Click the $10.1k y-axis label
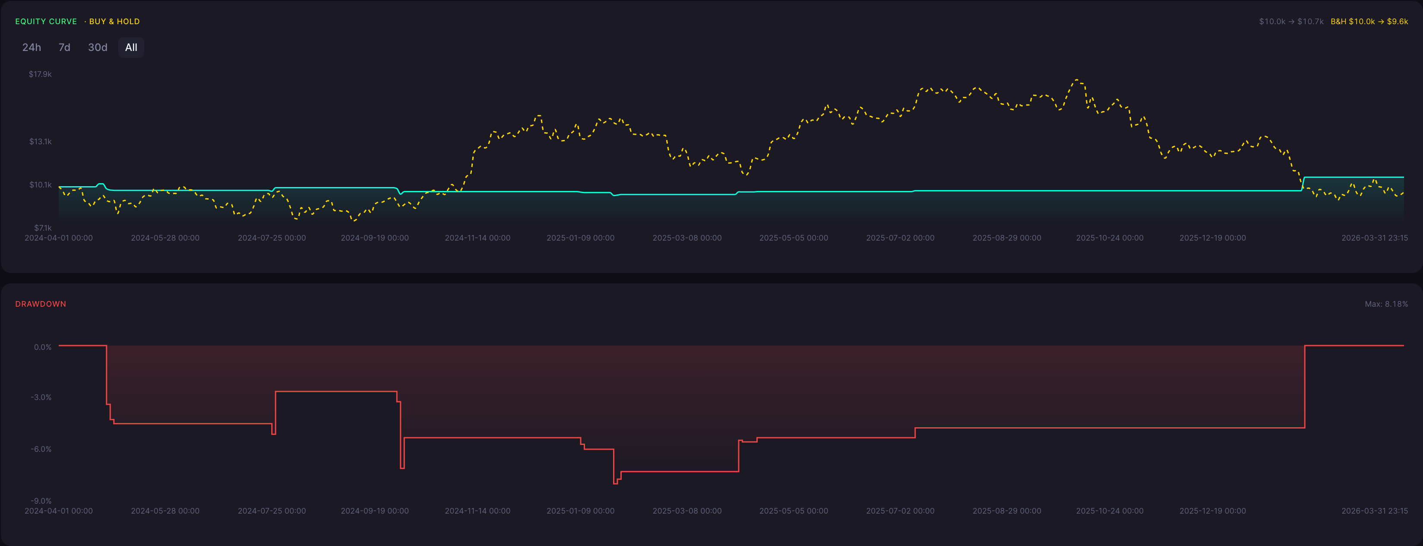The image size is (1423, 546). pos(40,184)
